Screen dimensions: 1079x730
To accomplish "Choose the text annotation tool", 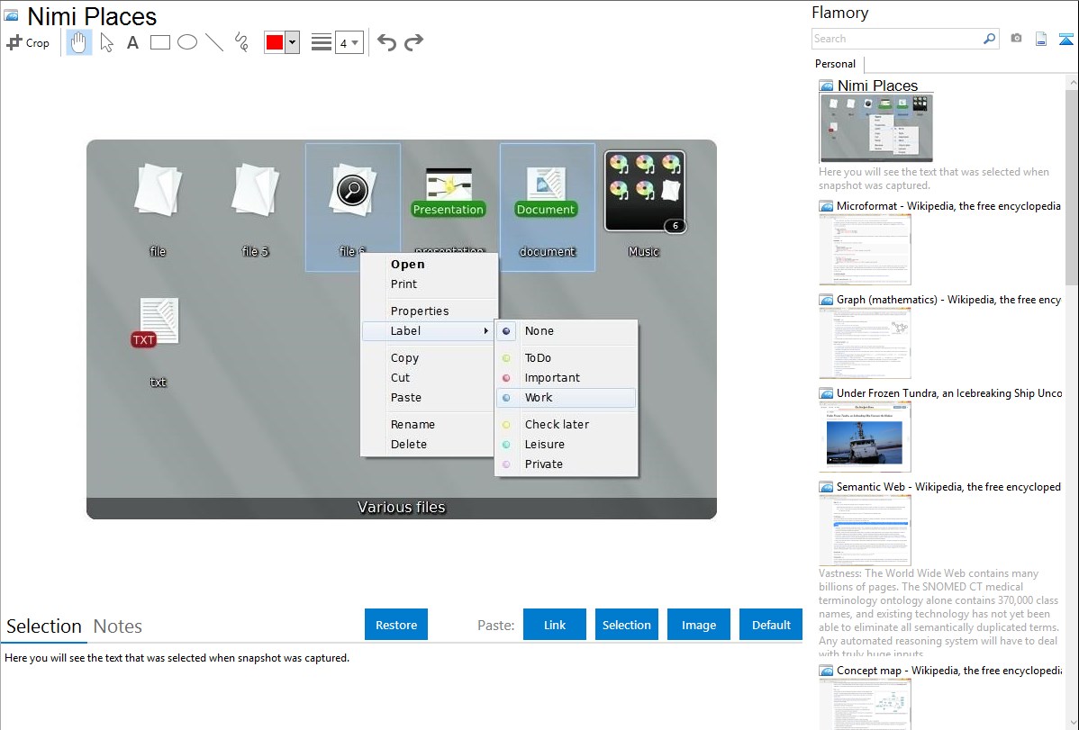I will pos(132,42).
